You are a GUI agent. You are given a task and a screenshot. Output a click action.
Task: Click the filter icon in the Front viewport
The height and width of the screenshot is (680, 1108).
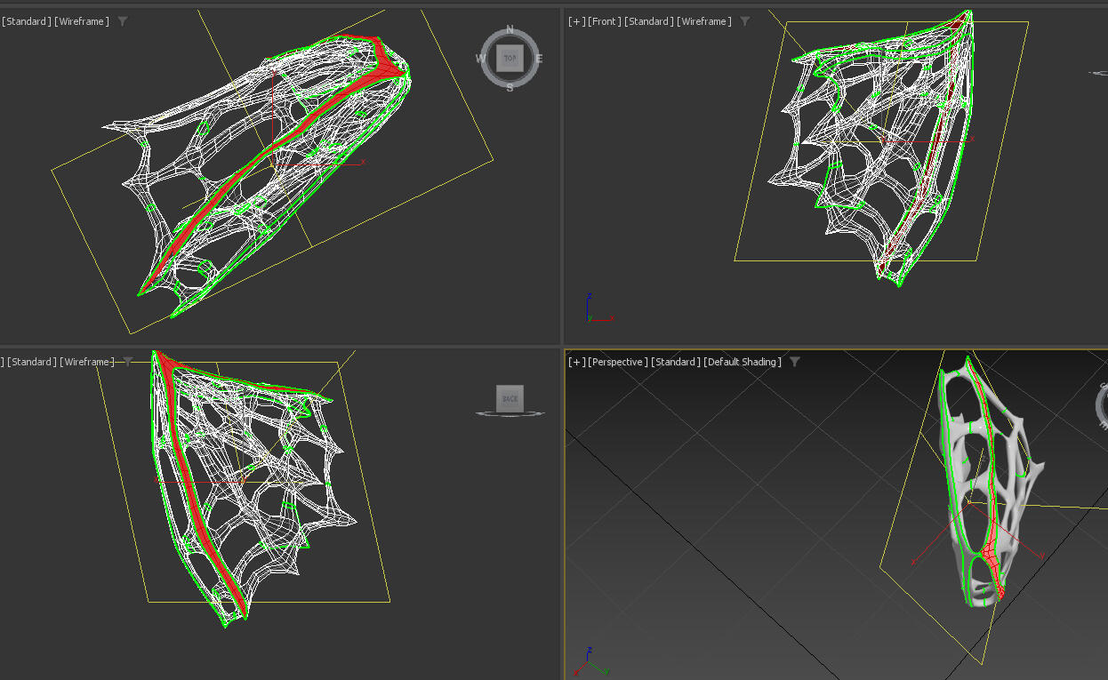(x=745, y=21)
